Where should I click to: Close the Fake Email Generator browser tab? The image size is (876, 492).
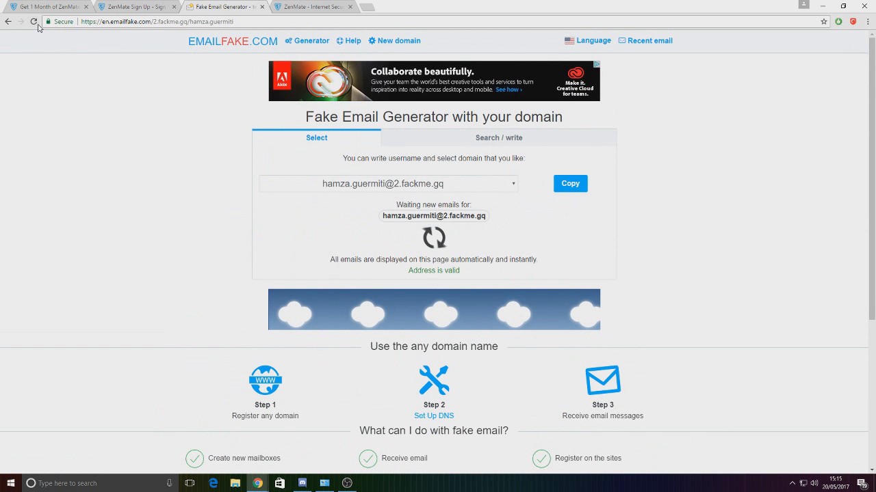(x=262, y=7)
